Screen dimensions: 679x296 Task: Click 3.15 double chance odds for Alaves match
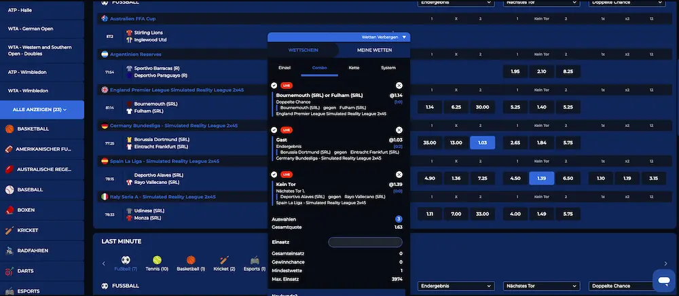(x=653, y=179)
